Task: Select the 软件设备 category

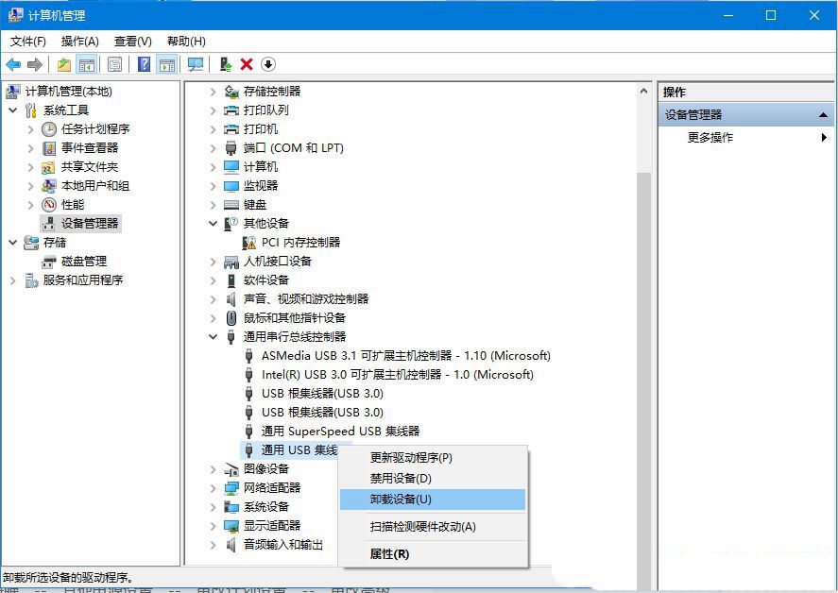Action: pos(266,280)
